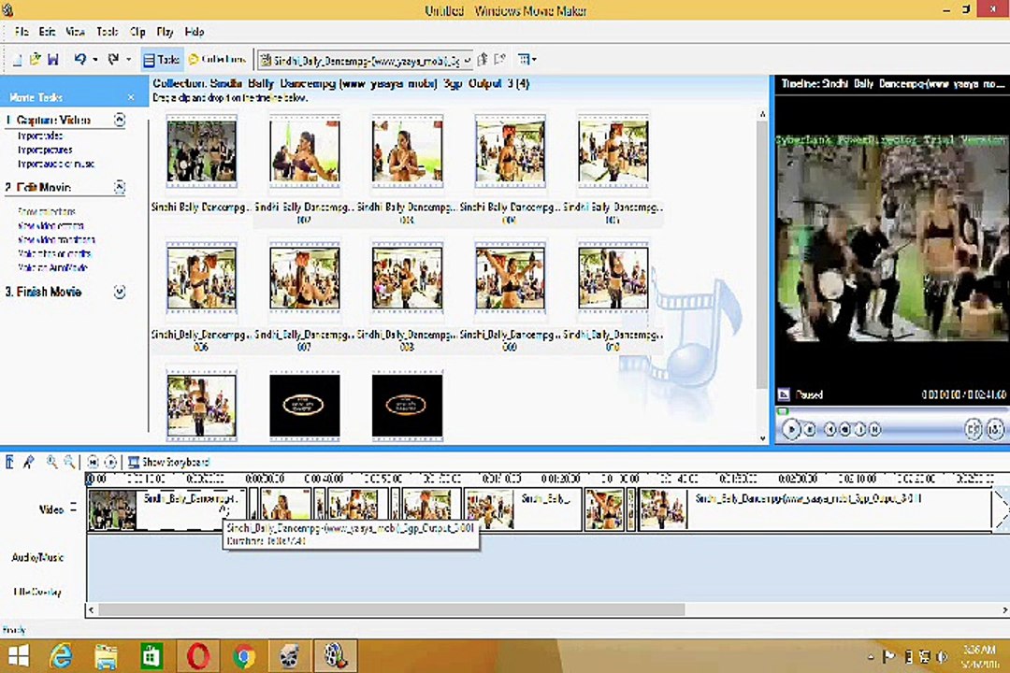
Task: Click the Open Project folder icon
Action: [x=35, y=60]
